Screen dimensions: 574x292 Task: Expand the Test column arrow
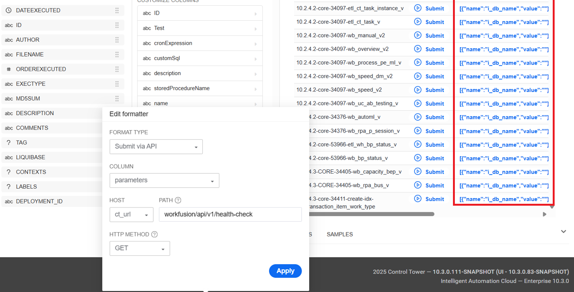tap(255, 28)
